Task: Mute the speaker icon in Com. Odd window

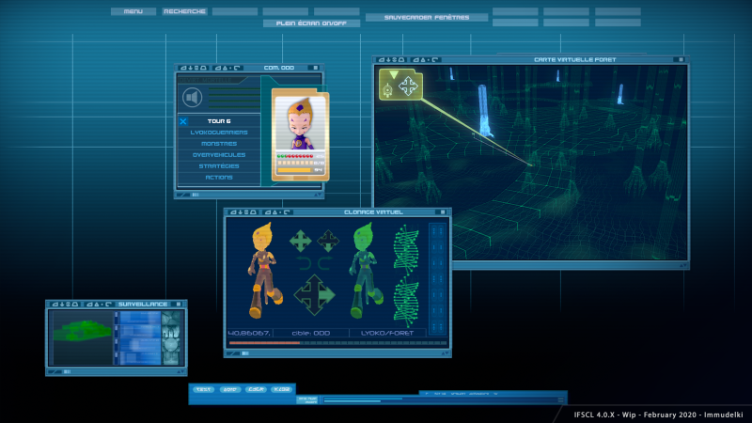Action: (x=193, y=98)
